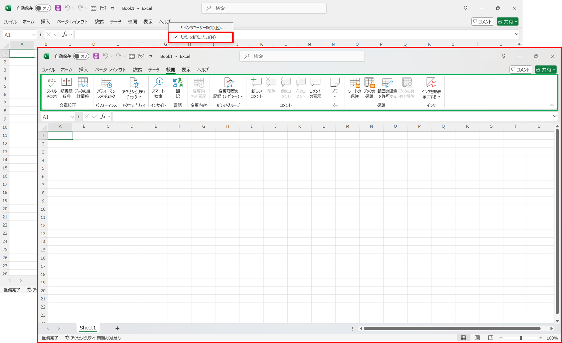Viewport: 562px width, 343px height.
Task: Click the horizontal scrollbar in front window
Action: 452,328
